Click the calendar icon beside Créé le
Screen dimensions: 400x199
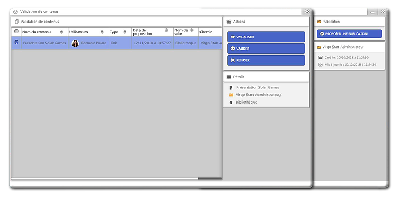coord(321,58)
